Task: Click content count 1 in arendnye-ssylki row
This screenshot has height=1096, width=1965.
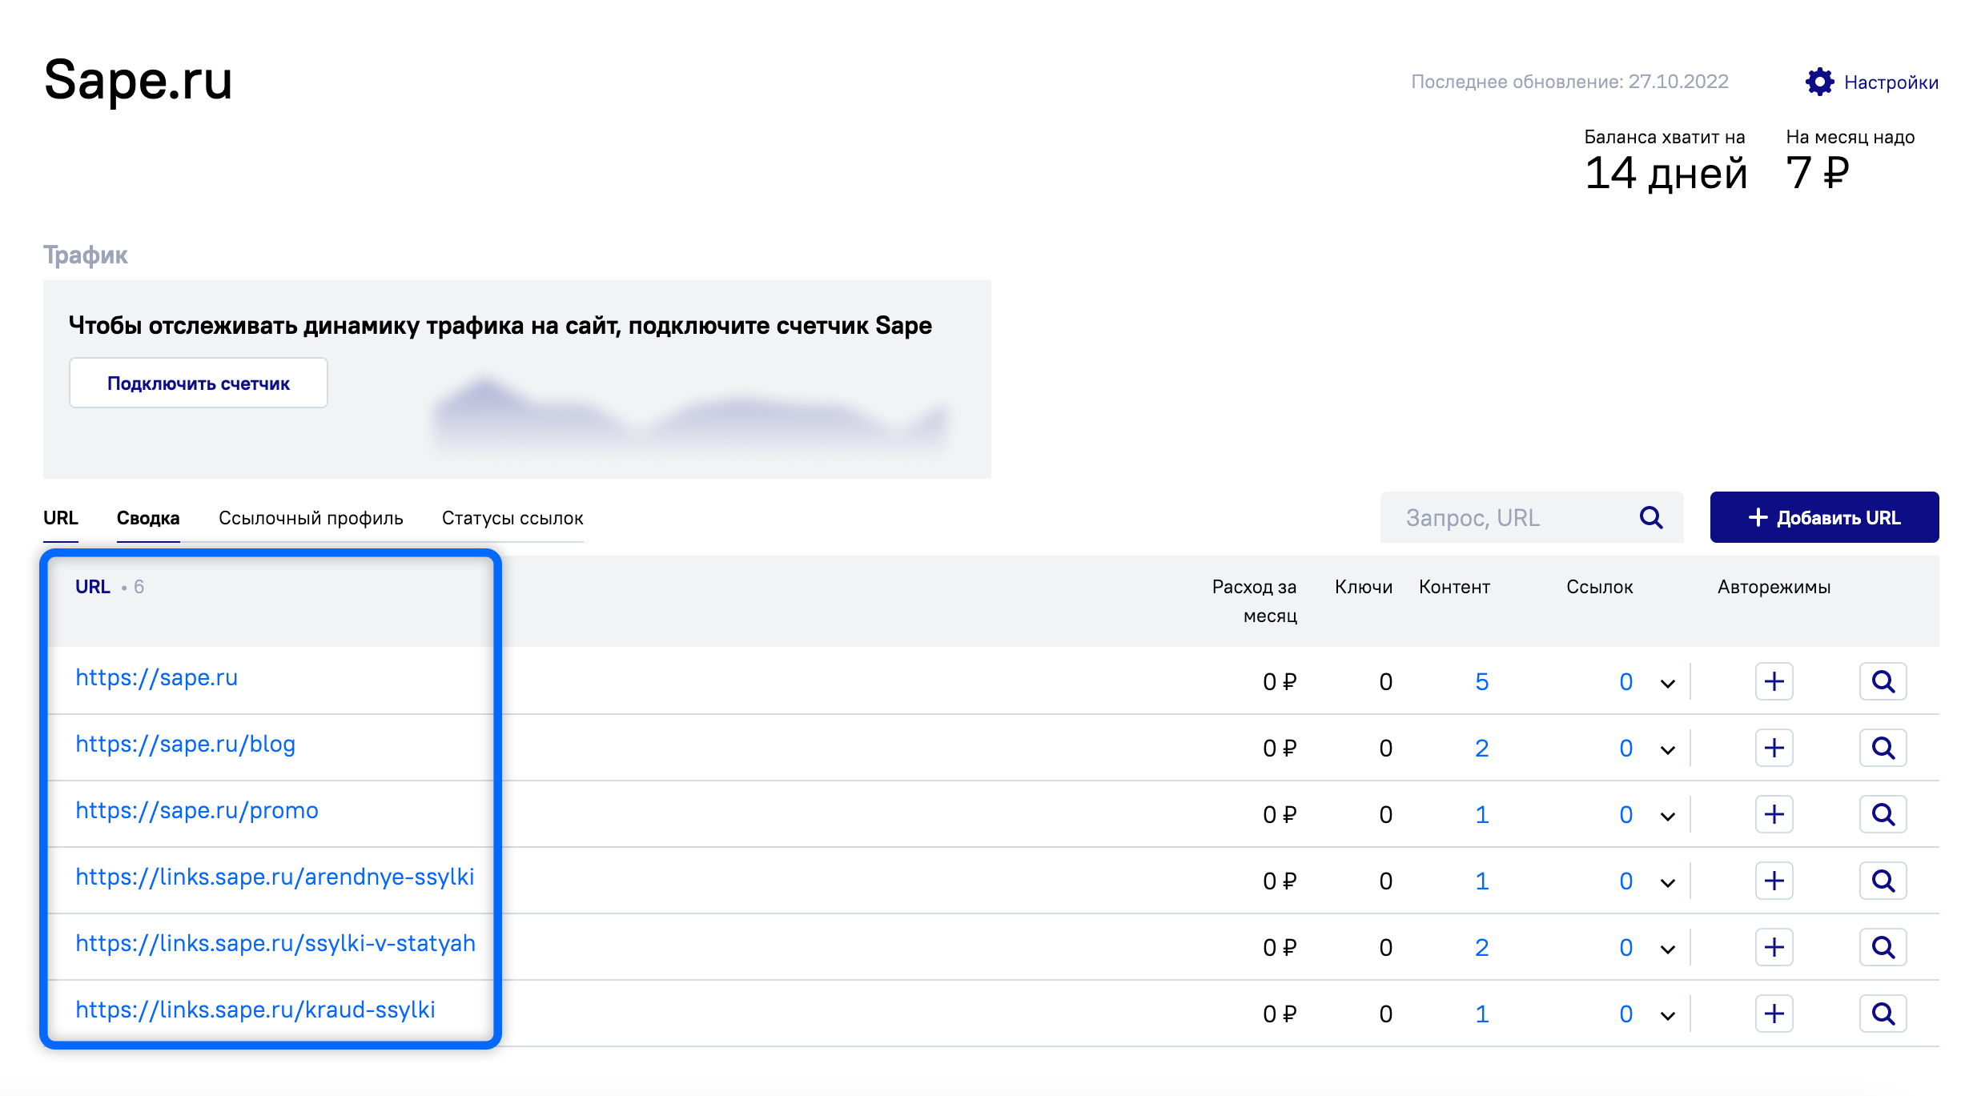Action: pos(1481,881)
